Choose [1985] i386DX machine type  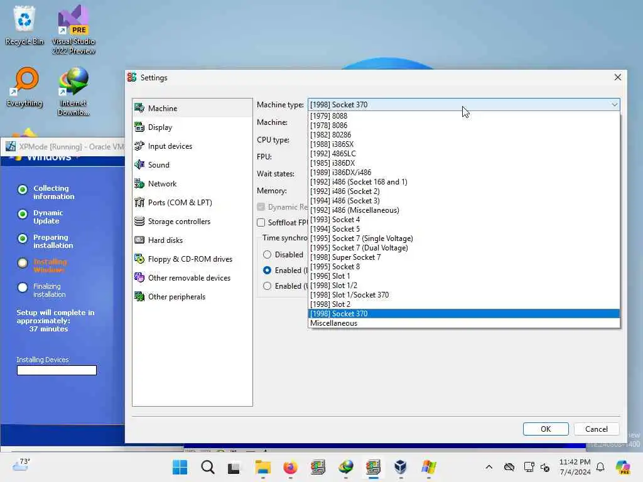point(464,163)
